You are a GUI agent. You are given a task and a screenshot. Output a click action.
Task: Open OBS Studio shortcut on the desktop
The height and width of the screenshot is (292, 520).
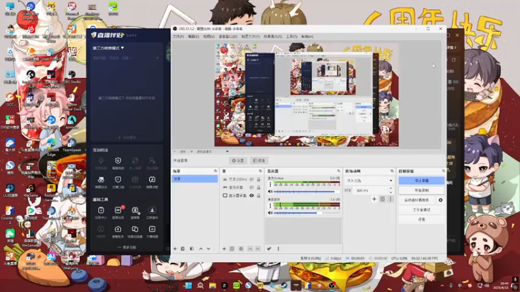pos(71,76)
